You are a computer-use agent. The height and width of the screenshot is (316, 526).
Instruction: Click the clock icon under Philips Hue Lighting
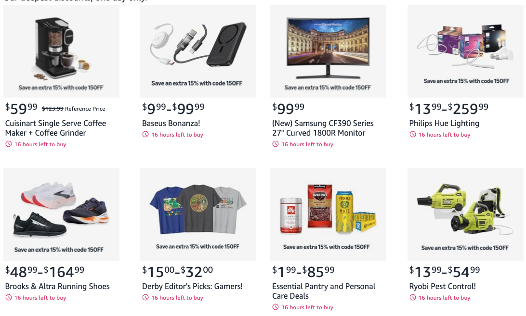pos(412,135)
